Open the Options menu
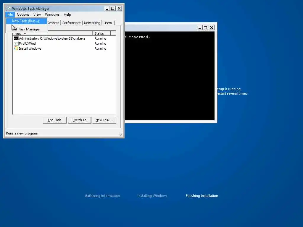 23,14
